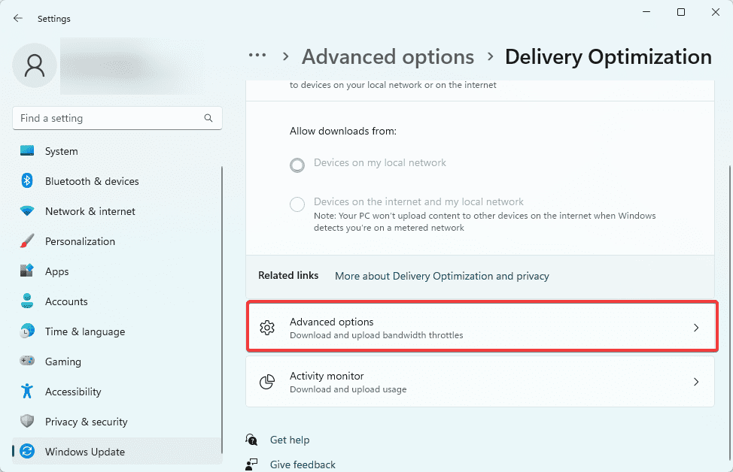Select the Gaming controller icon
733x472 pixels.
pyautogui.click(x=27, y=361)
